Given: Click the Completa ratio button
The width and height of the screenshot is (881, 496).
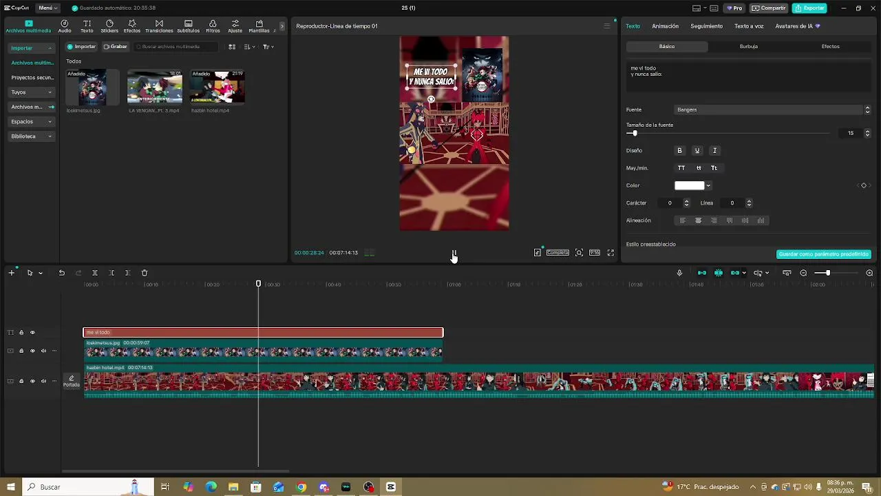Looking at the screenshot, I should [558, 253].
